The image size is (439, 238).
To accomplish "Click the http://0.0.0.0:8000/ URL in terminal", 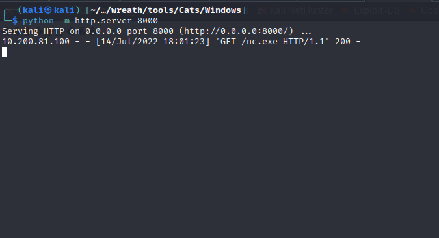I will (236, 31).
